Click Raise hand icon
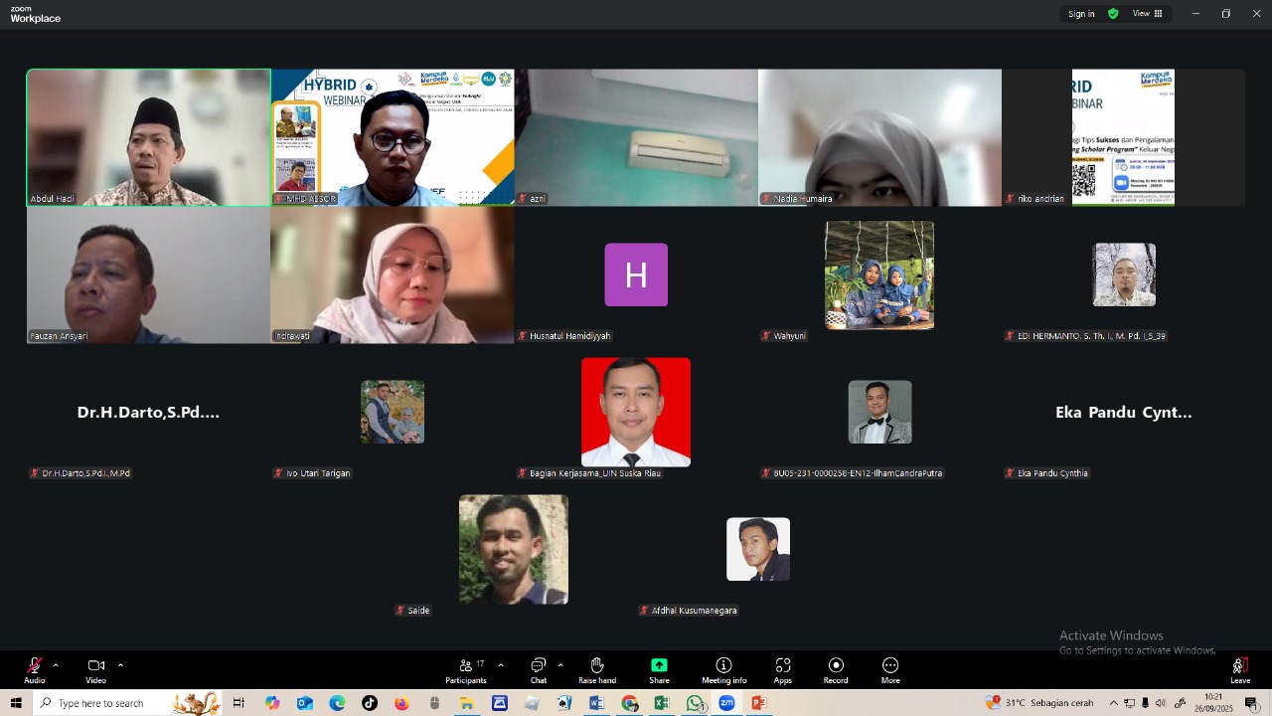This screenshot has height=716, width=1272. click(597, 670)
